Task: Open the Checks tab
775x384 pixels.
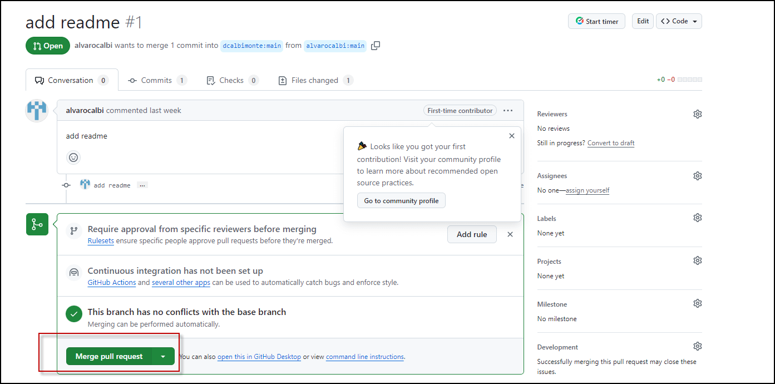Action: pos(232,80)
